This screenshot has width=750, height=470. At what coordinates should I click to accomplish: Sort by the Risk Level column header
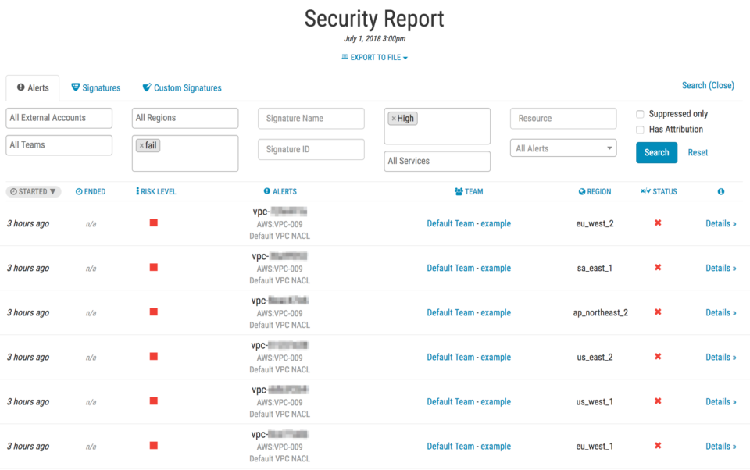click(x=156, y=191)
